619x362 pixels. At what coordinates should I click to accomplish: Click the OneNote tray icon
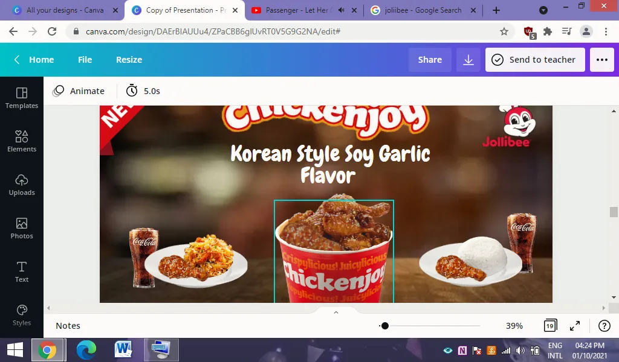(x=462, y=350)
